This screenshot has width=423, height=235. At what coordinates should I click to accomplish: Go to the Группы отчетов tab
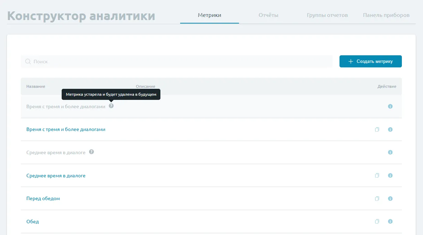pos(327,15)
